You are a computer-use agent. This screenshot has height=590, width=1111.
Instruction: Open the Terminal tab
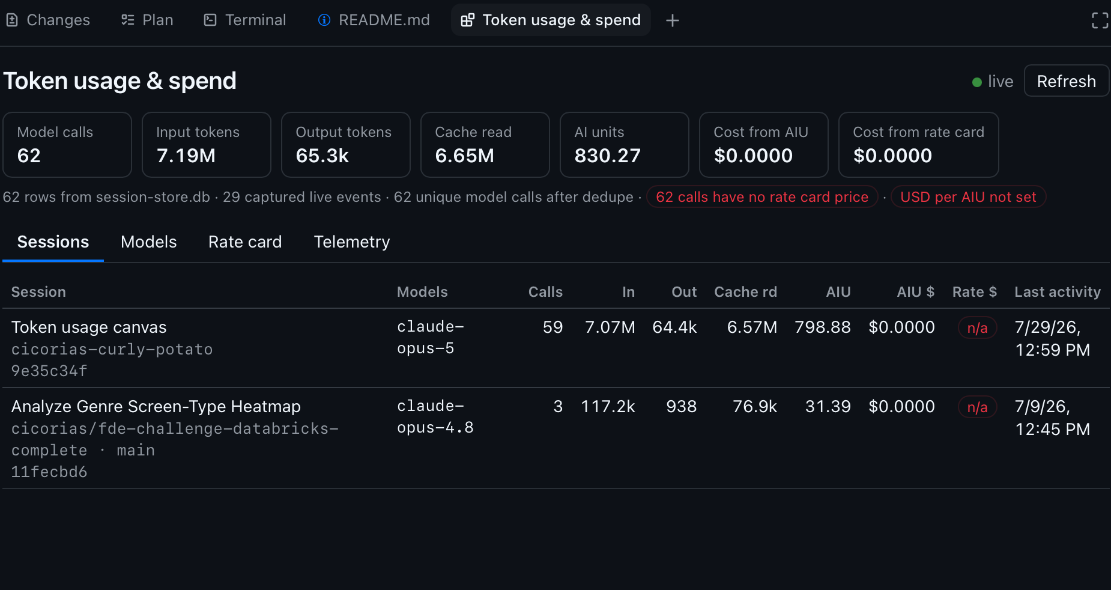point(245,20)
